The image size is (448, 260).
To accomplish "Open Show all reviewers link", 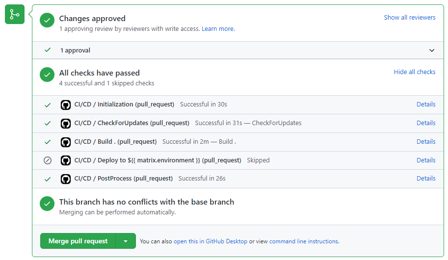I will point(409,18).
